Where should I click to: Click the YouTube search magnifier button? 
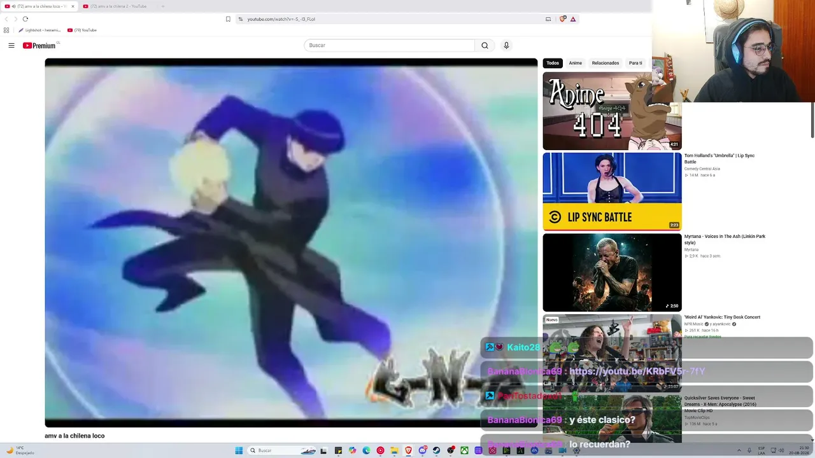[485, 45]
